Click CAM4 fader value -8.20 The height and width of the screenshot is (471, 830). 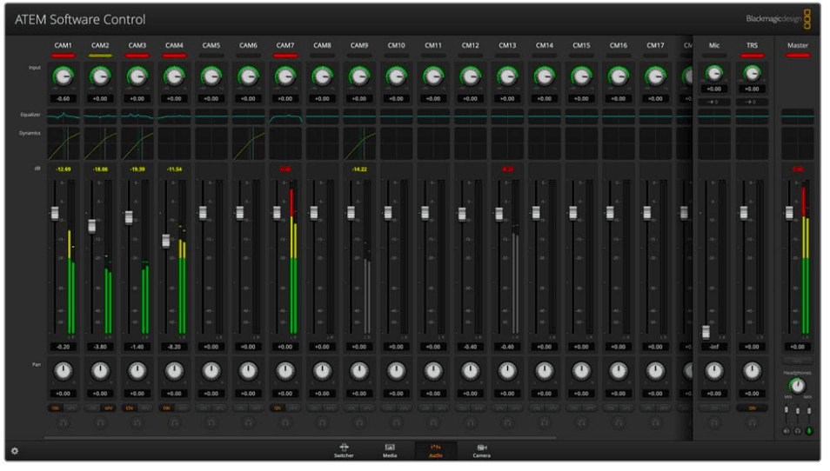174,348
